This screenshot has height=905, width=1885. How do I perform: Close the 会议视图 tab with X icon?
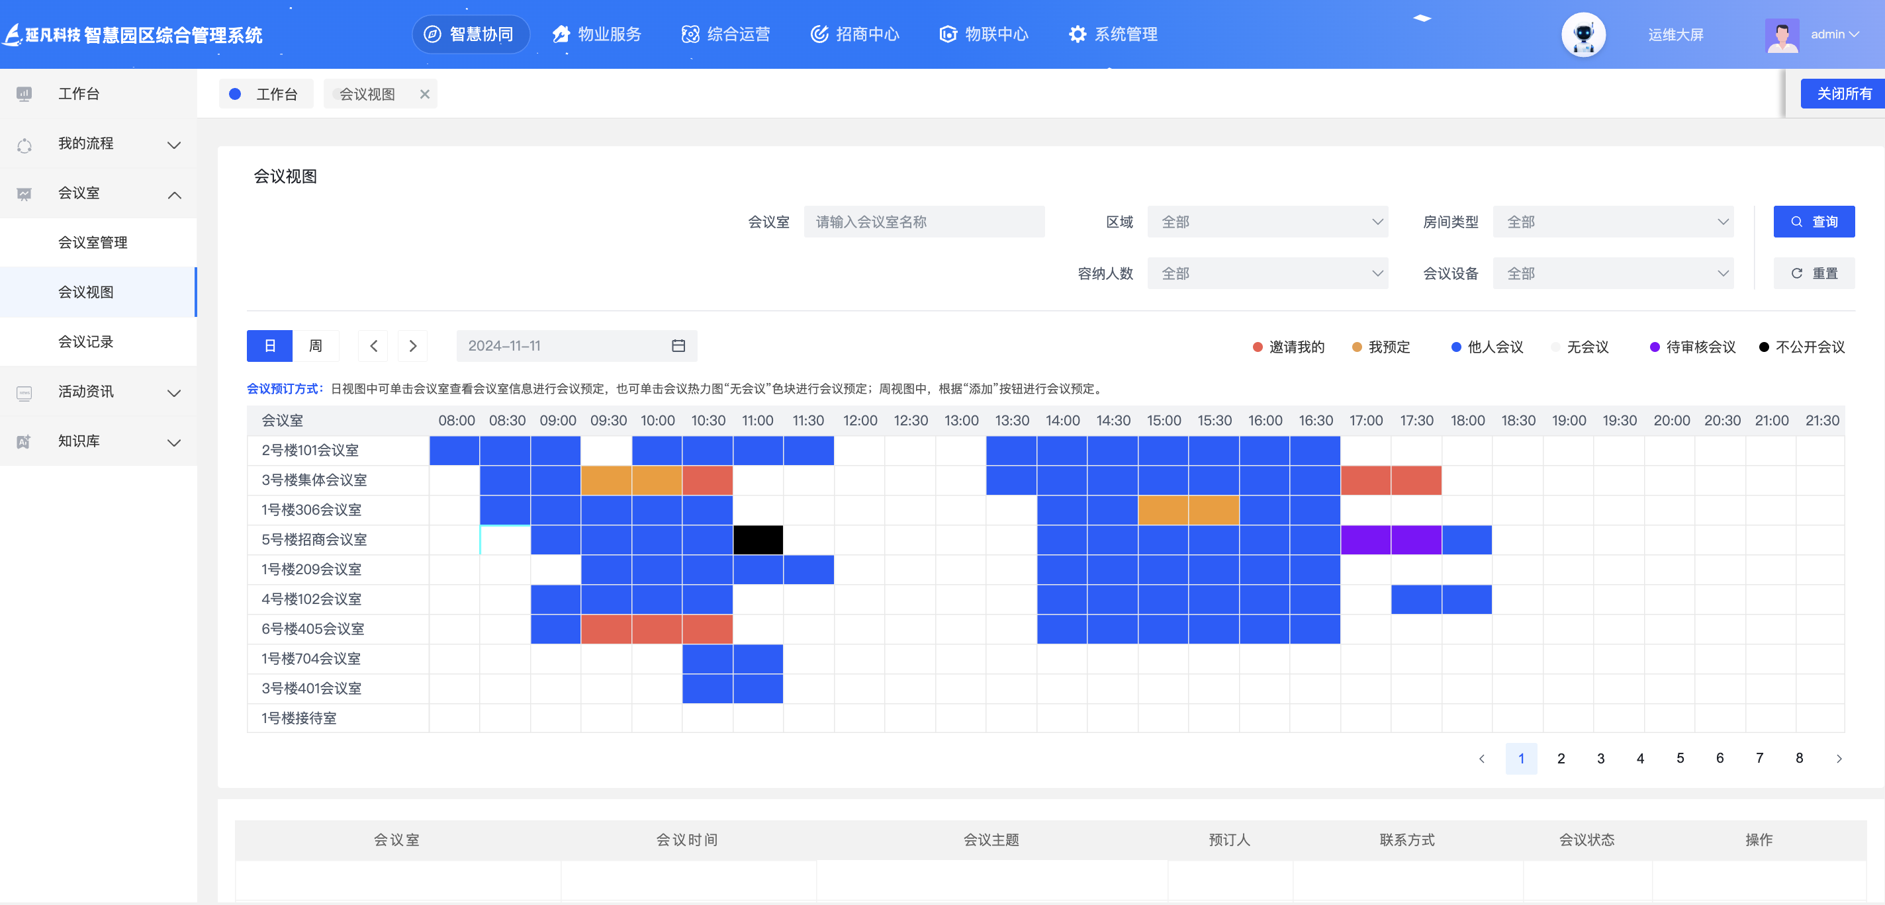coord(424,95)
